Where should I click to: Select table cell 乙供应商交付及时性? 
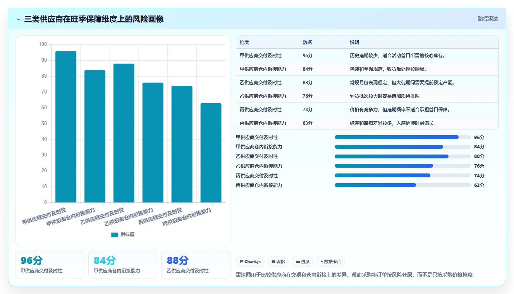[261, 83]
